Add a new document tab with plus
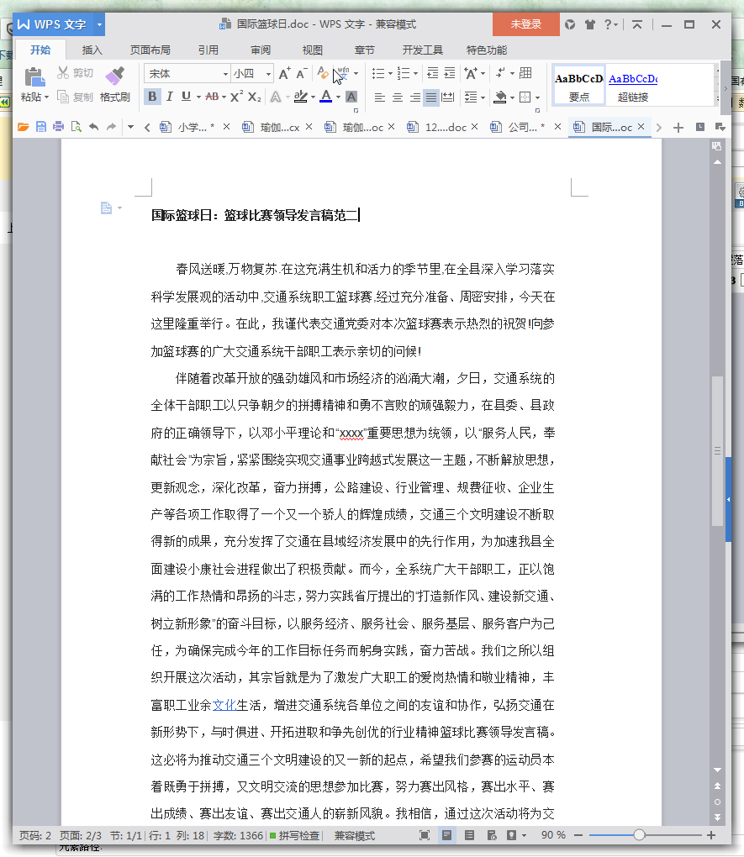Screen dimensions: 744x857 [678, 128]
